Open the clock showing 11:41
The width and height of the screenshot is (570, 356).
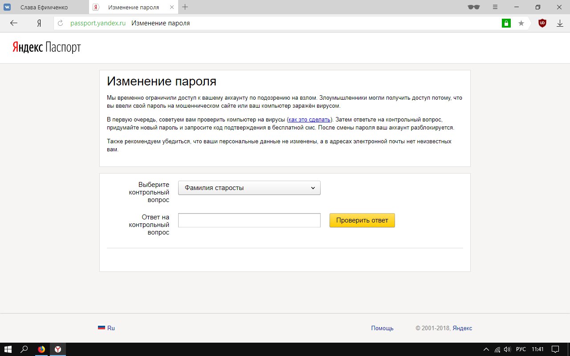click(537, 349)
